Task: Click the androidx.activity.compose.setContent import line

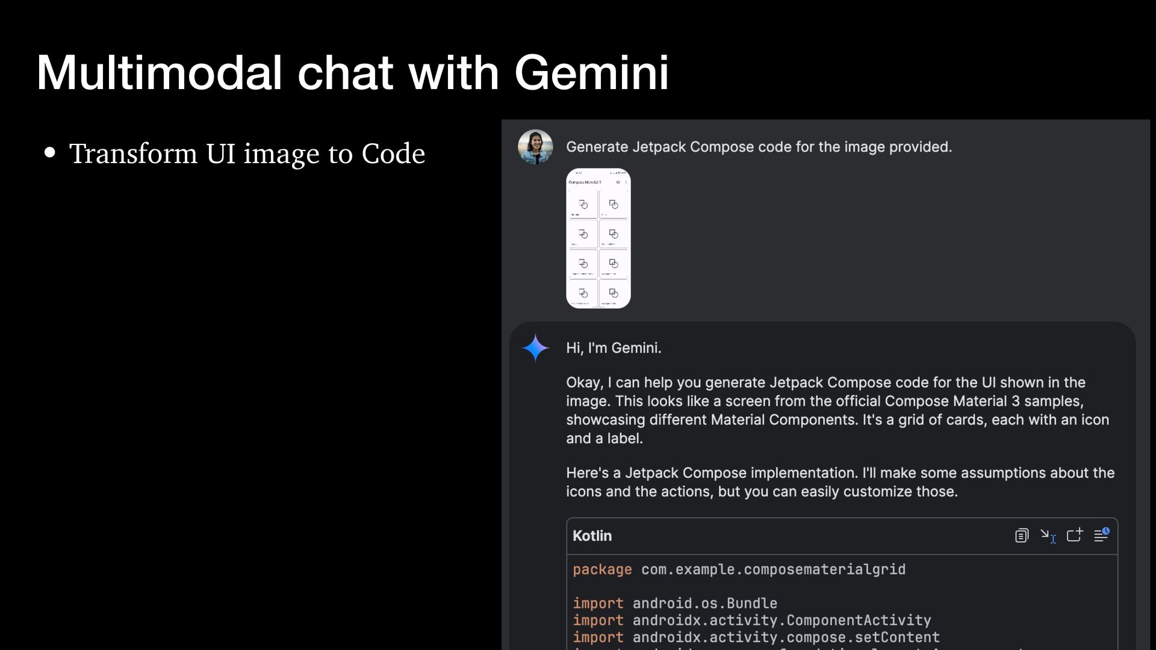Action: [756, 637]
